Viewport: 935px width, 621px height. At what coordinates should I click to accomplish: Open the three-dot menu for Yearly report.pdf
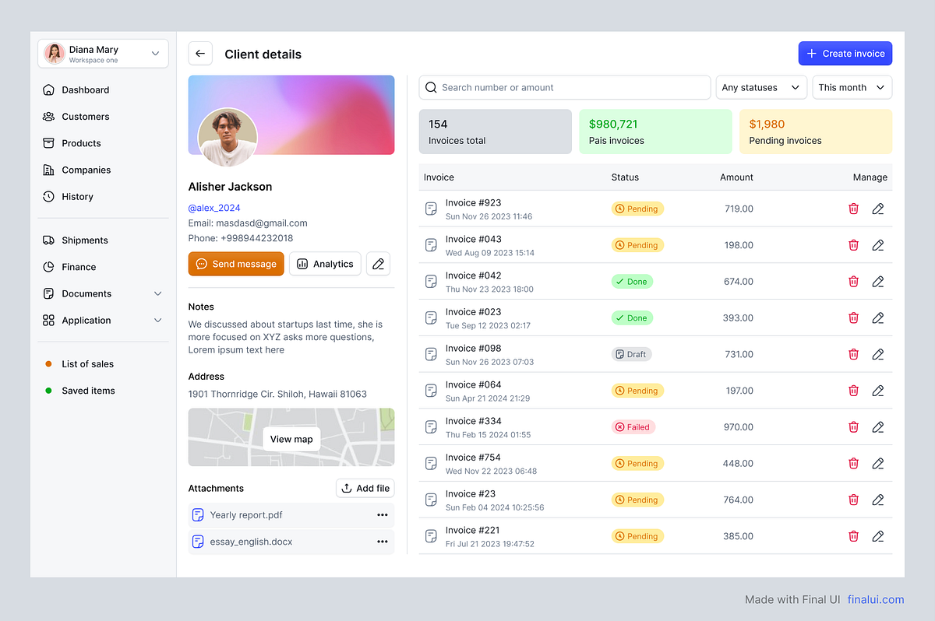383,514
